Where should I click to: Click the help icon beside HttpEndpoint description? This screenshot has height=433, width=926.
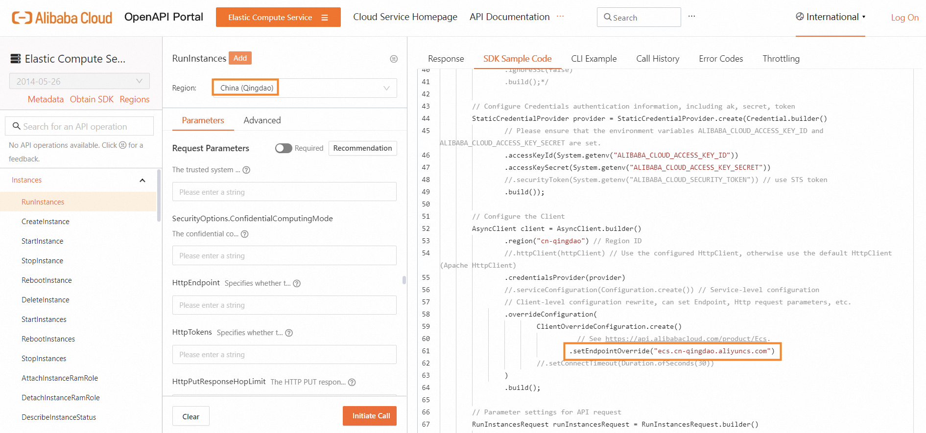(x=297, y=283)
